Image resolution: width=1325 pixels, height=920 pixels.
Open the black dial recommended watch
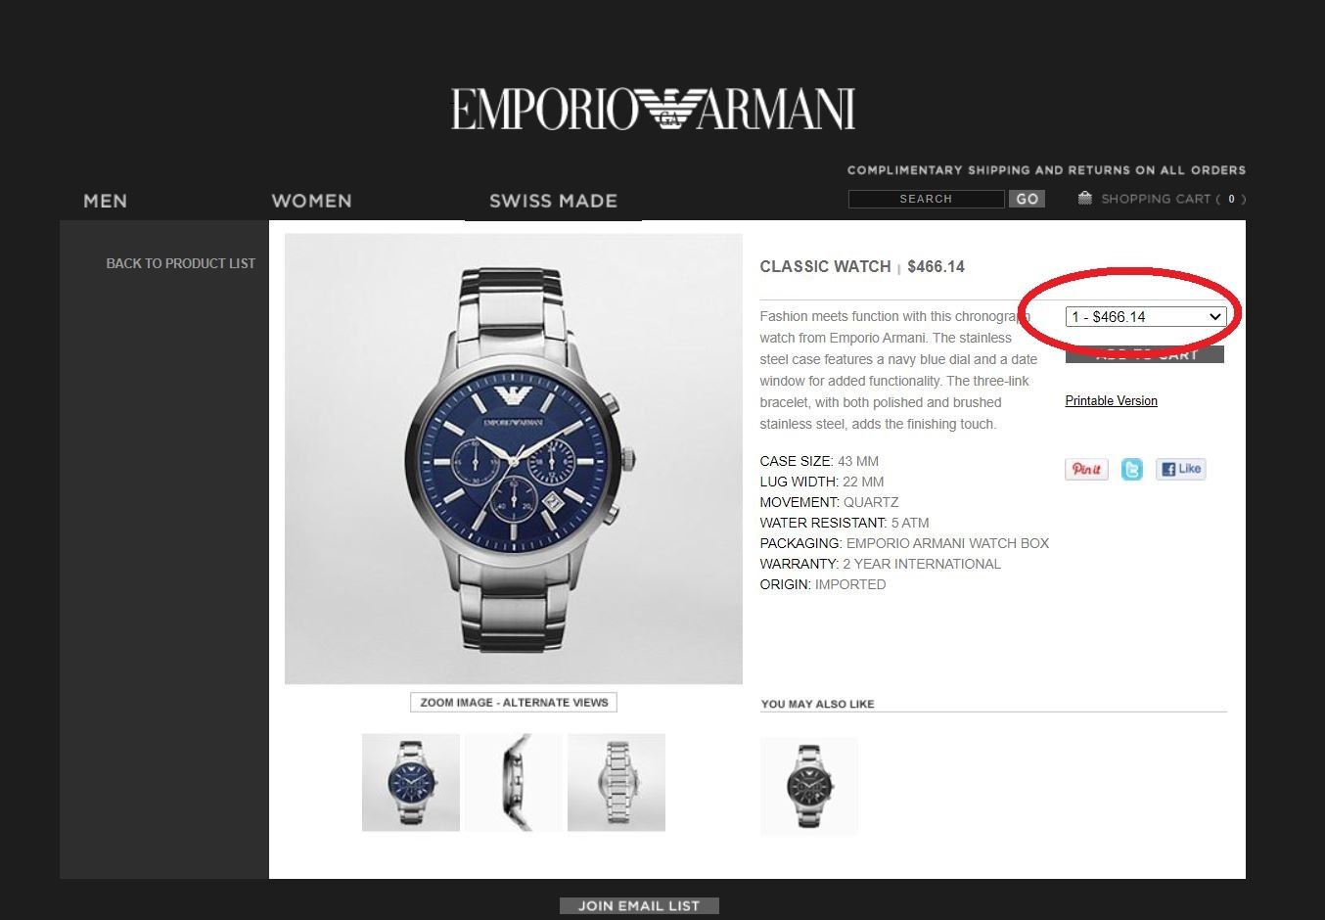click(809, 786)
